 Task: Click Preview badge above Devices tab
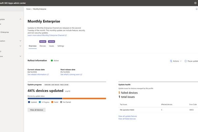coord(43,42)
